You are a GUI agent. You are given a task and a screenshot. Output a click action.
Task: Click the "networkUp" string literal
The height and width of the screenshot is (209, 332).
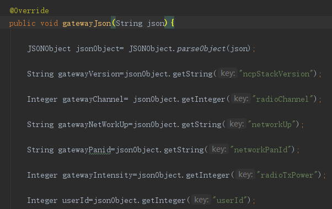point(271,124)
